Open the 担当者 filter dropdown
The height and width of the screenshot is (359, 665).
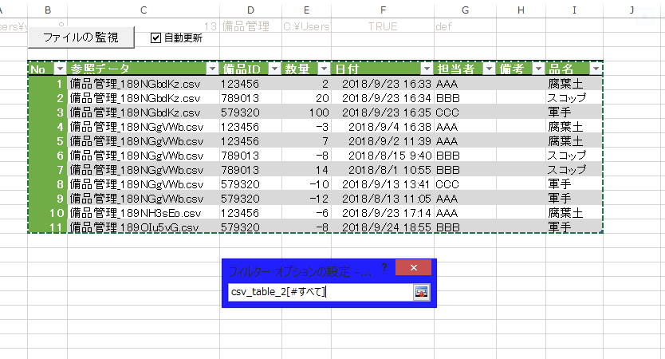pyautogui.click(x=488, y=69)
